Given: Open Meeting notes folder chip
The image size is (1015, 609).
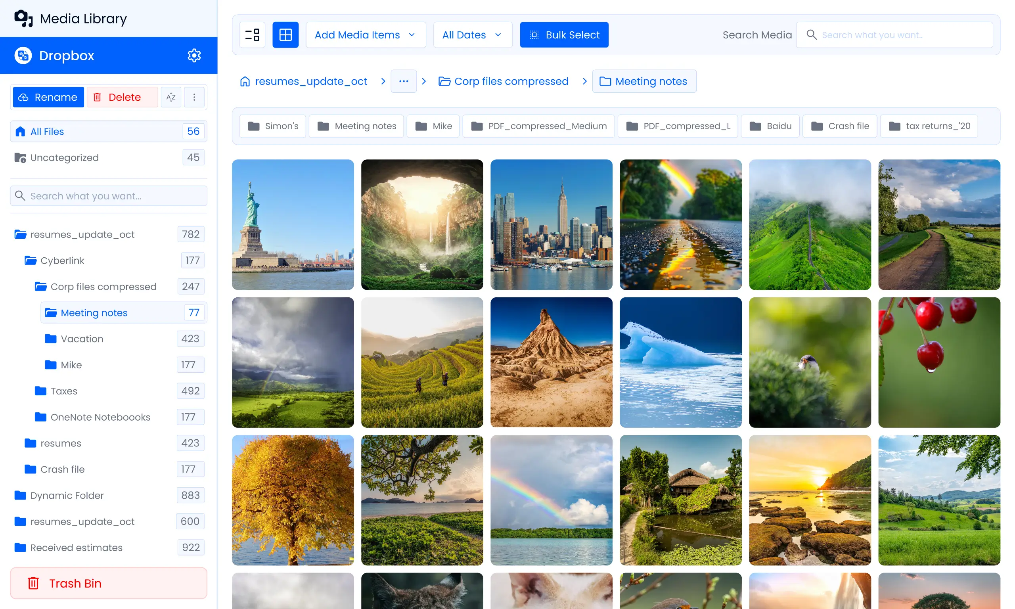Looking at the screenshot, I should point(356,126).
